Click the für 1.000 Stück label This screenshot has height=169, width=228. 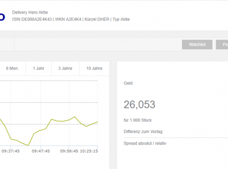coord(138,120)
